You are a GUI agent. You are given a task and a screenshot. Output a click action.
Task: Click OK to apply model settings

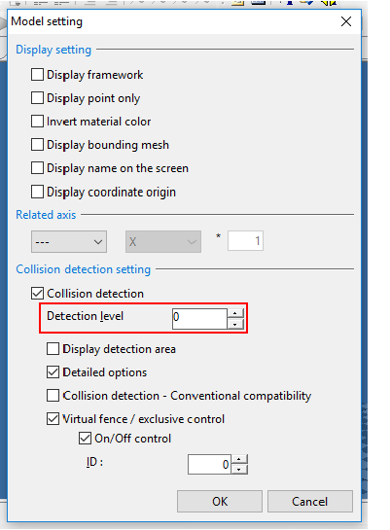[x=220, y=501]
